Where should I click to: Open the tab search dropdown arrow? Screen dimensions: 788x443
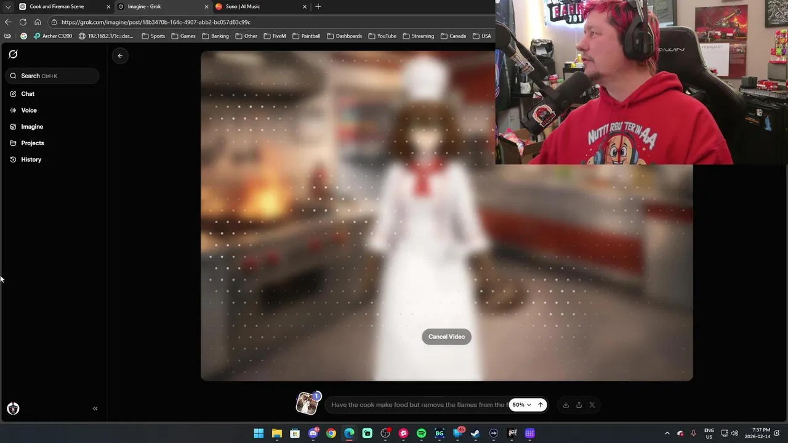click(x=8, y=7)
